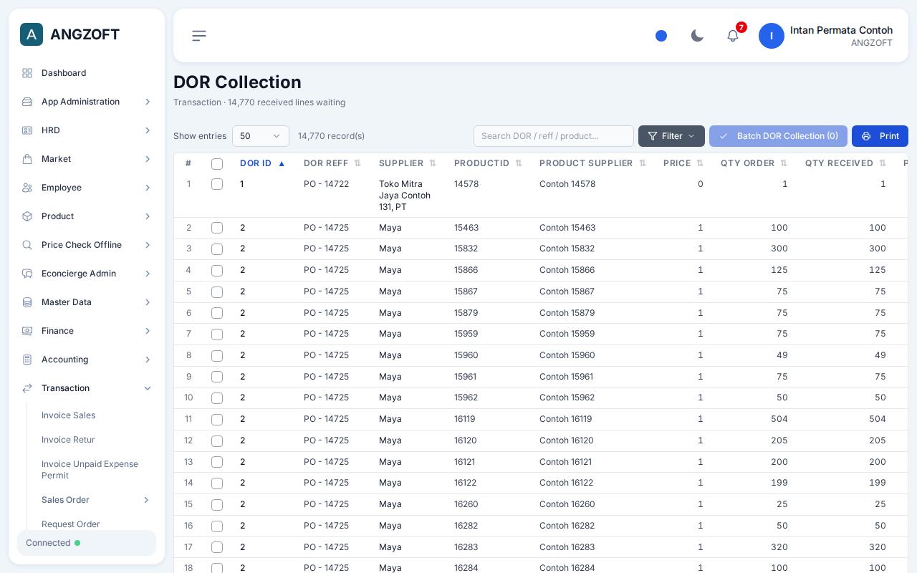Screen dimensions: 917x573
Task: Click the HRD sidebar icon
Action: [27, 130]
